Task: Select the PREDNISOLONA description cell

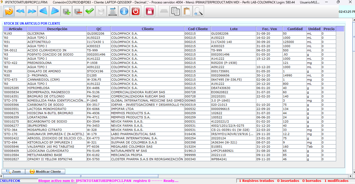Action: point(57,63)
